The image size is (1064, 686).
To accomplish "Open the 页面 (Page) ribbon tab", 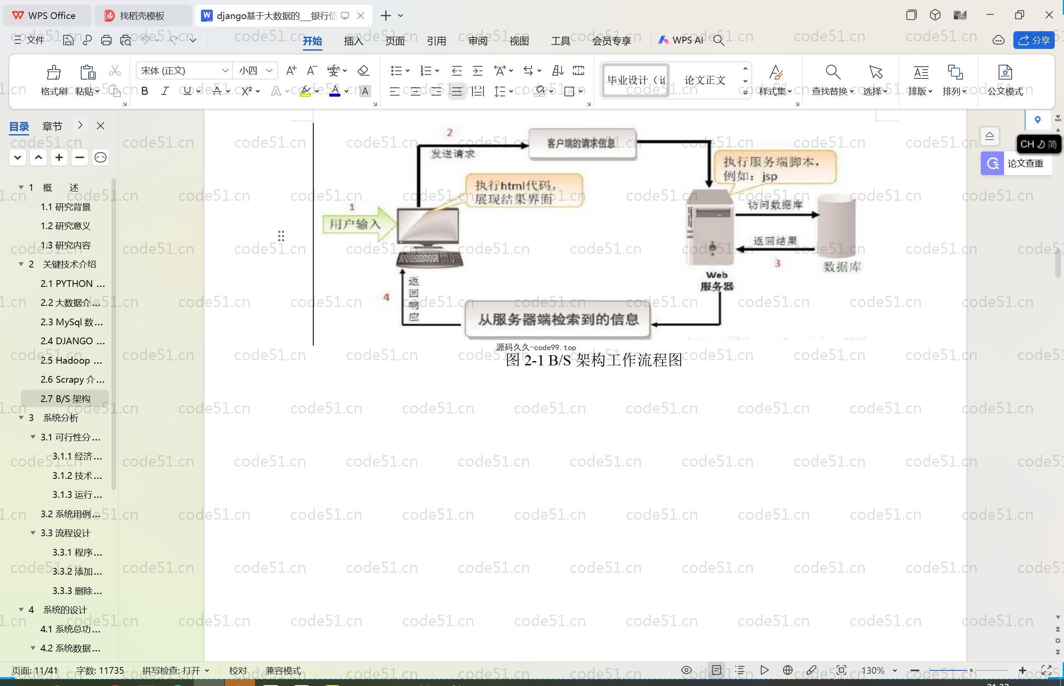I will pos(395,41).
